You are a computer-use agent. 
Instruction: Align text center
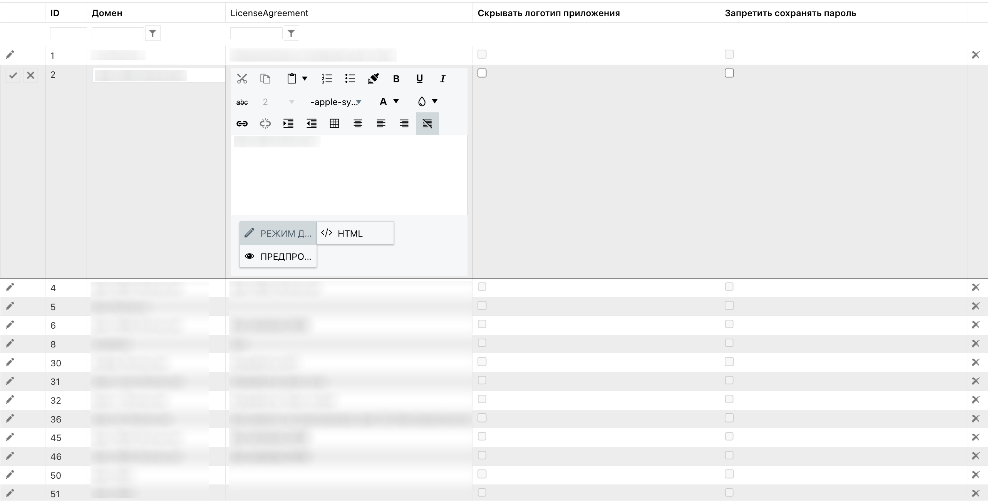(x=358, y=124)
